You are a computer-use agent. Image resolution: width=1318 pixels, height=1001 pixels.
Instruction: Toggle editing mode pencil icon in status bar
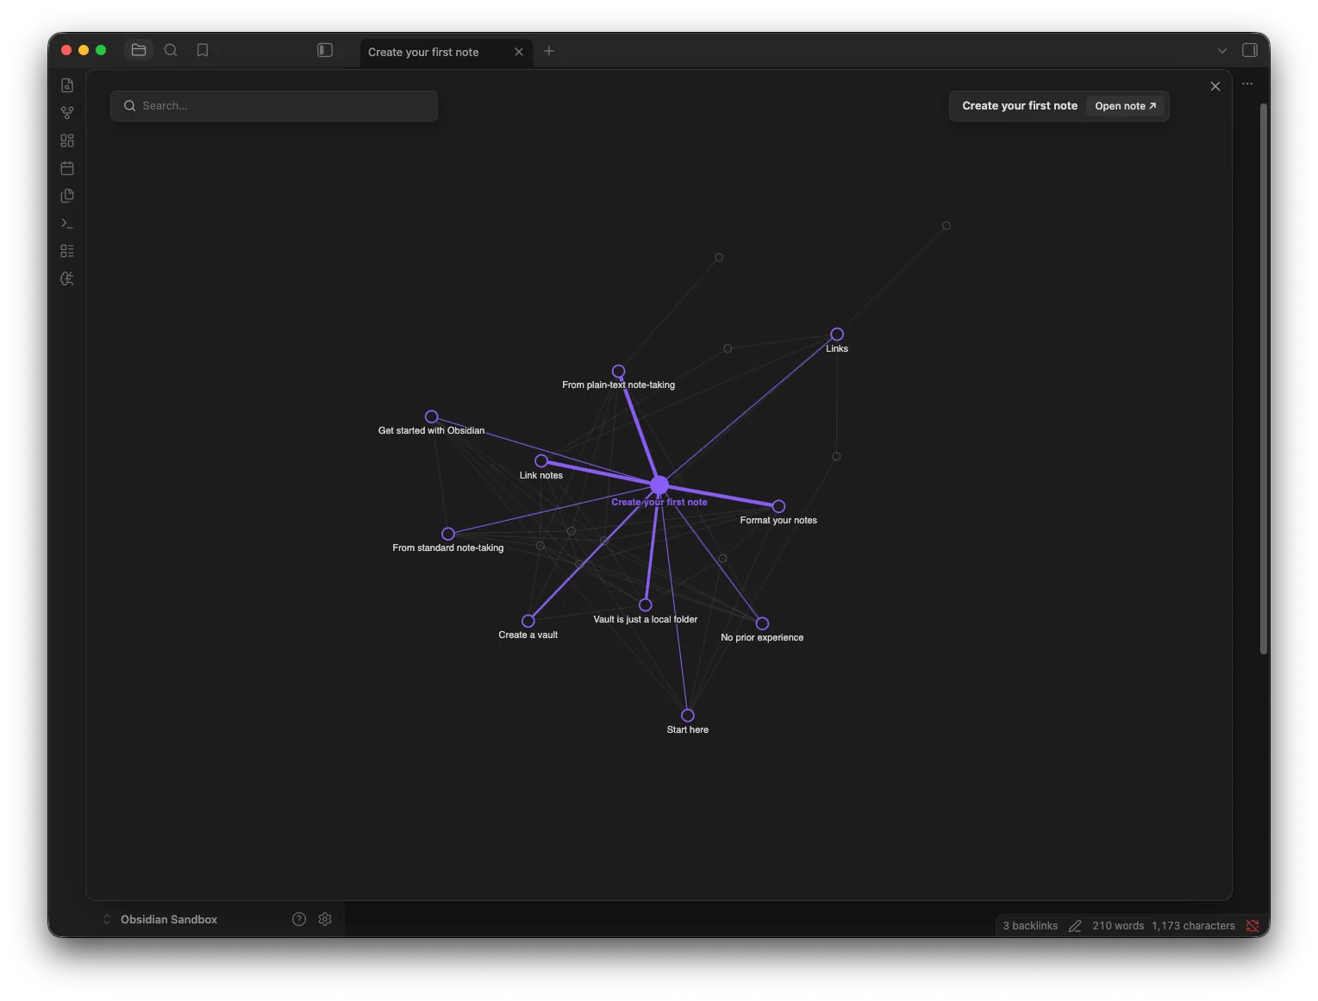(x=1075, y=926)
